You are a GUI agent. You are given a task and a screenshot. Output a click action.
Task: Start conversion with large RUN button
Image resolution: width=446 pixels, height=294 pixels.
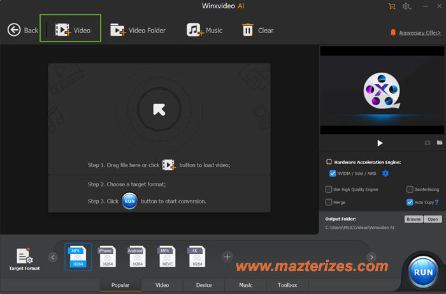tap(423, 272)
